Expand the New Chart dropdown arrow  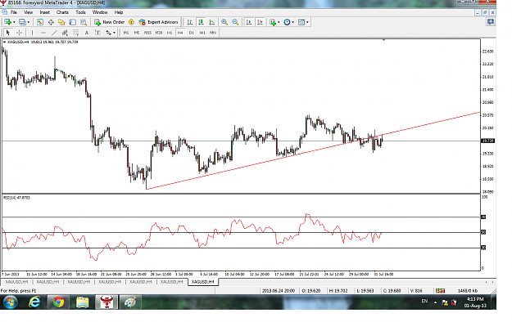tap(14, 22)
